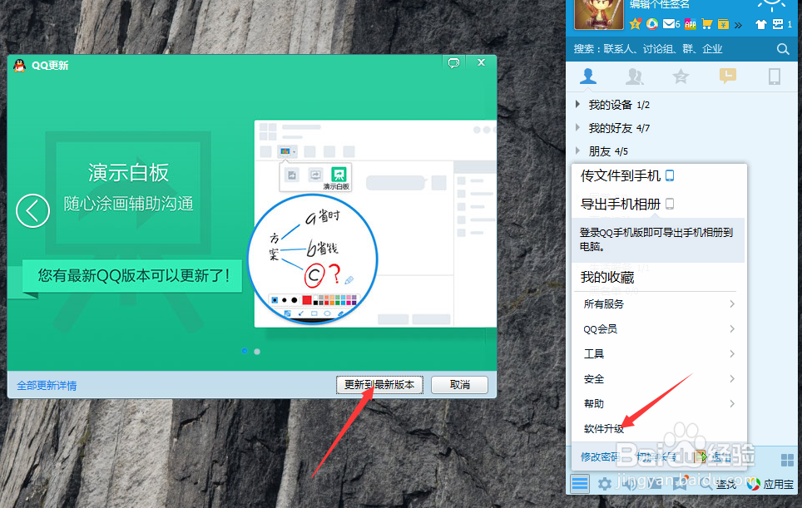Switch to the Conversations tab

click(x=727, y=76)
